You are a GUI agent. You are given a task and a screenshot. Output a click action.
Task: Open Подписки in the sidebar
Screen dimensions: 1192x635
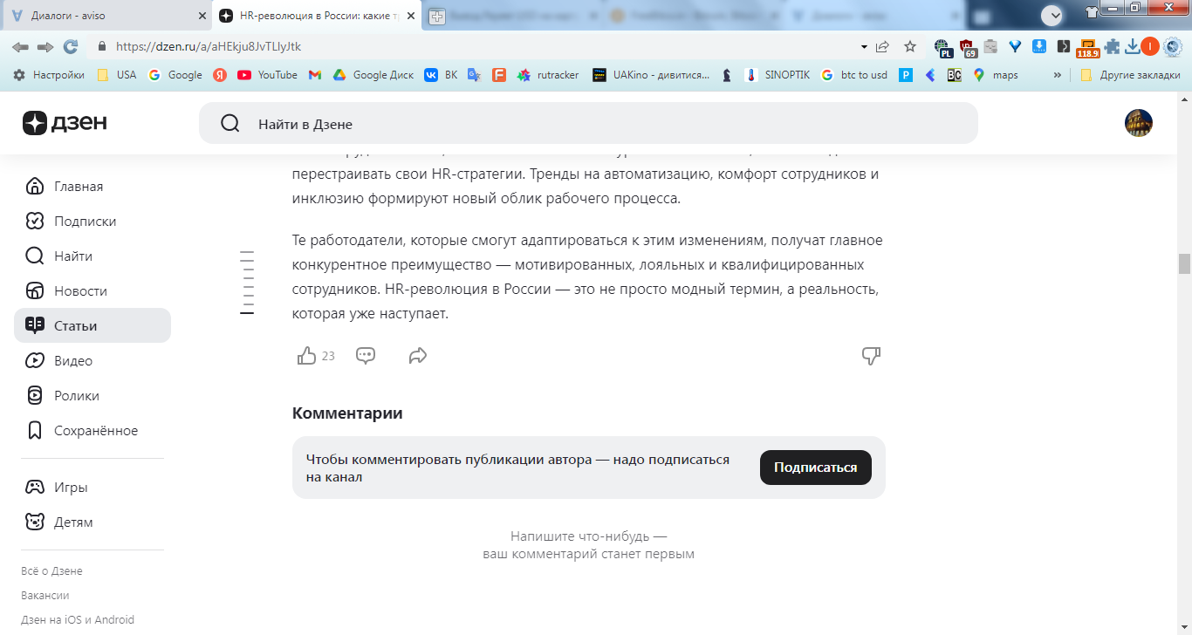tap(92, 222)
